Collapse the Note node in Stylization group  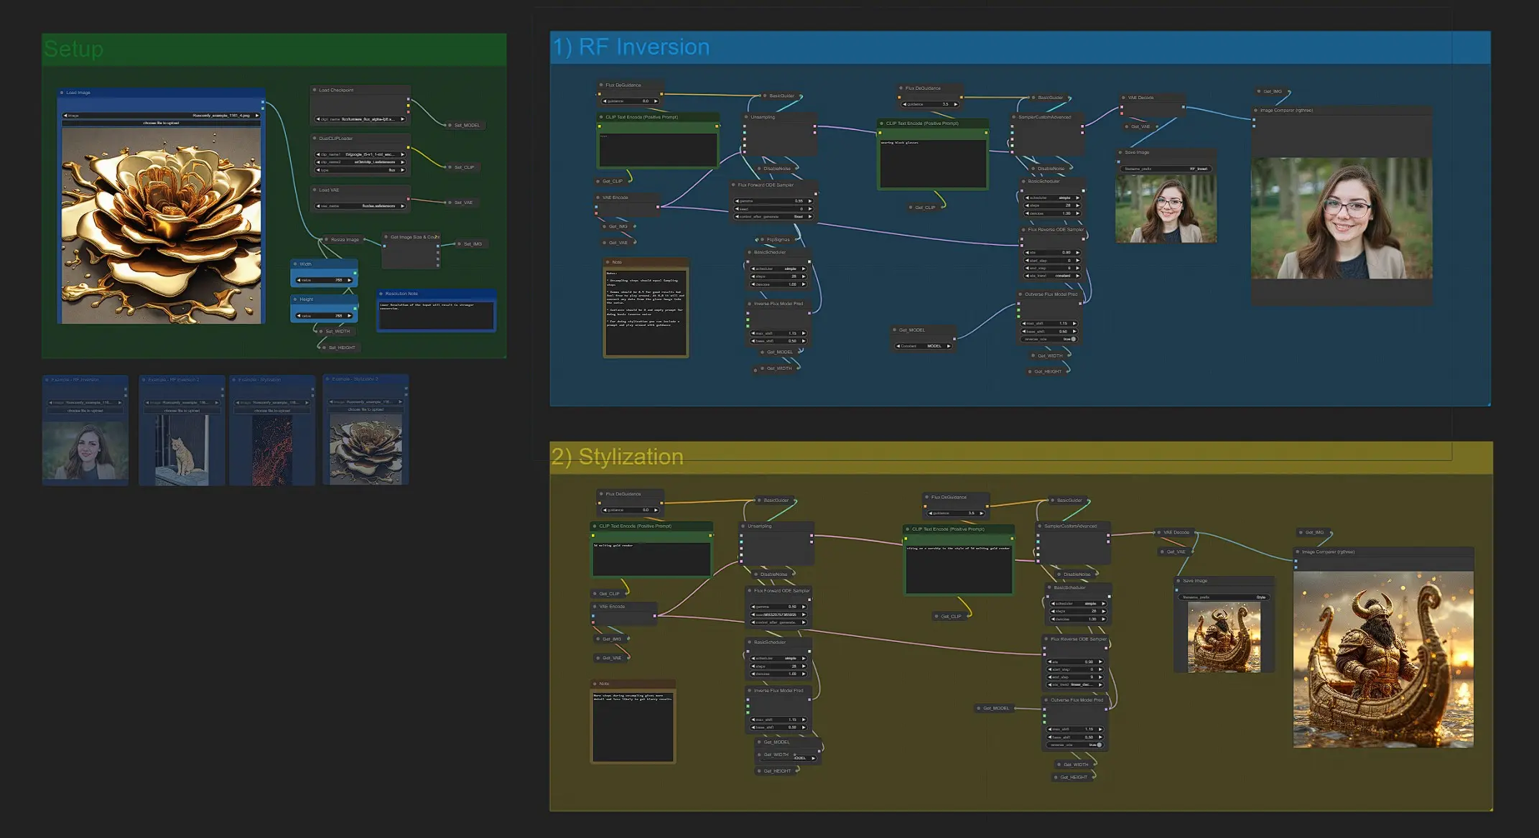[x=595, y=684]
